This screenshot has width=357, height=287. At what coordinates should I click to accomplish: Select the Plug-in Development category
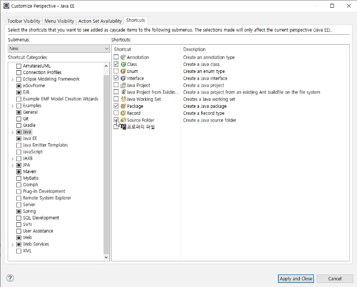[44, 192]
